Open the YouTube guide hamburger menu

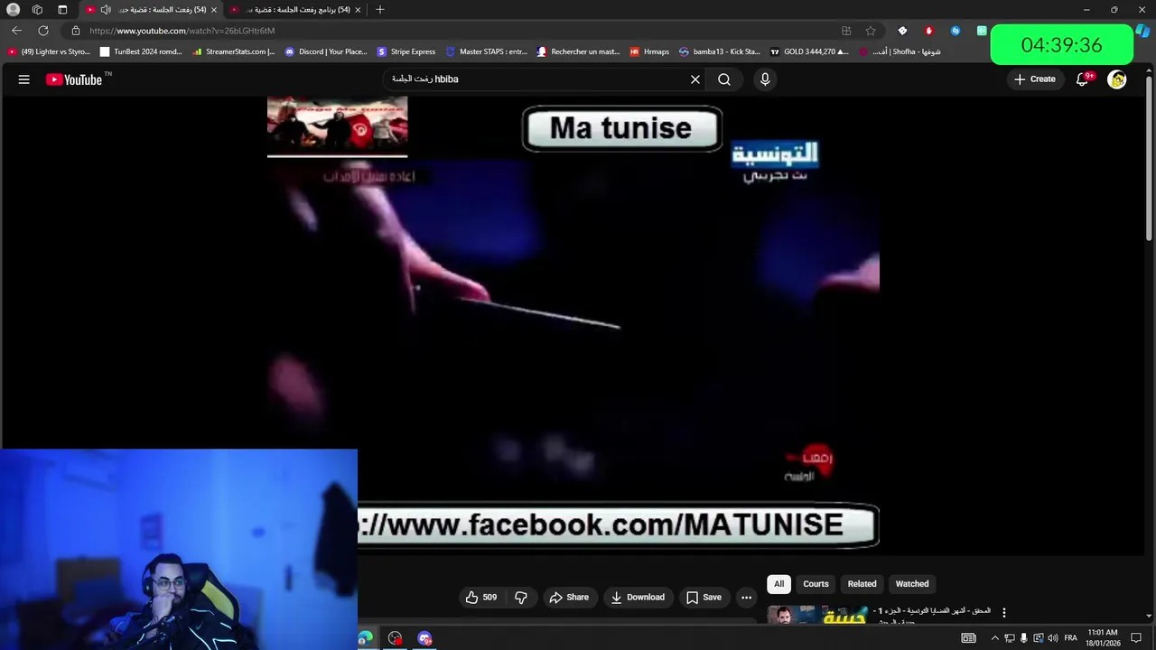pos(24,79)
